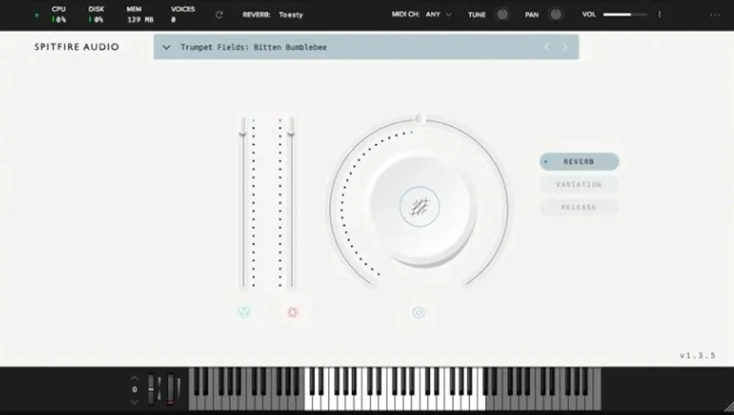
Task: Raise the octave with the up arrow by the keyboard
Action: click(x=134, y=378)
